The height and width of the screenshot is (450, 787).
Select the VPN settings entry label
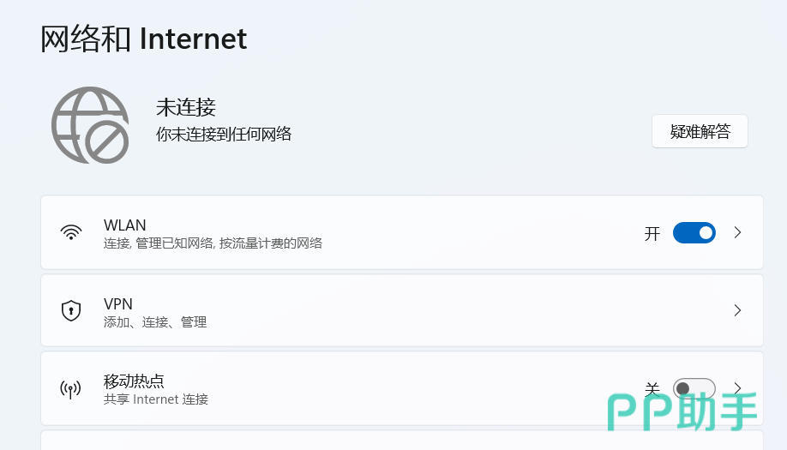[x=118, y=303]
